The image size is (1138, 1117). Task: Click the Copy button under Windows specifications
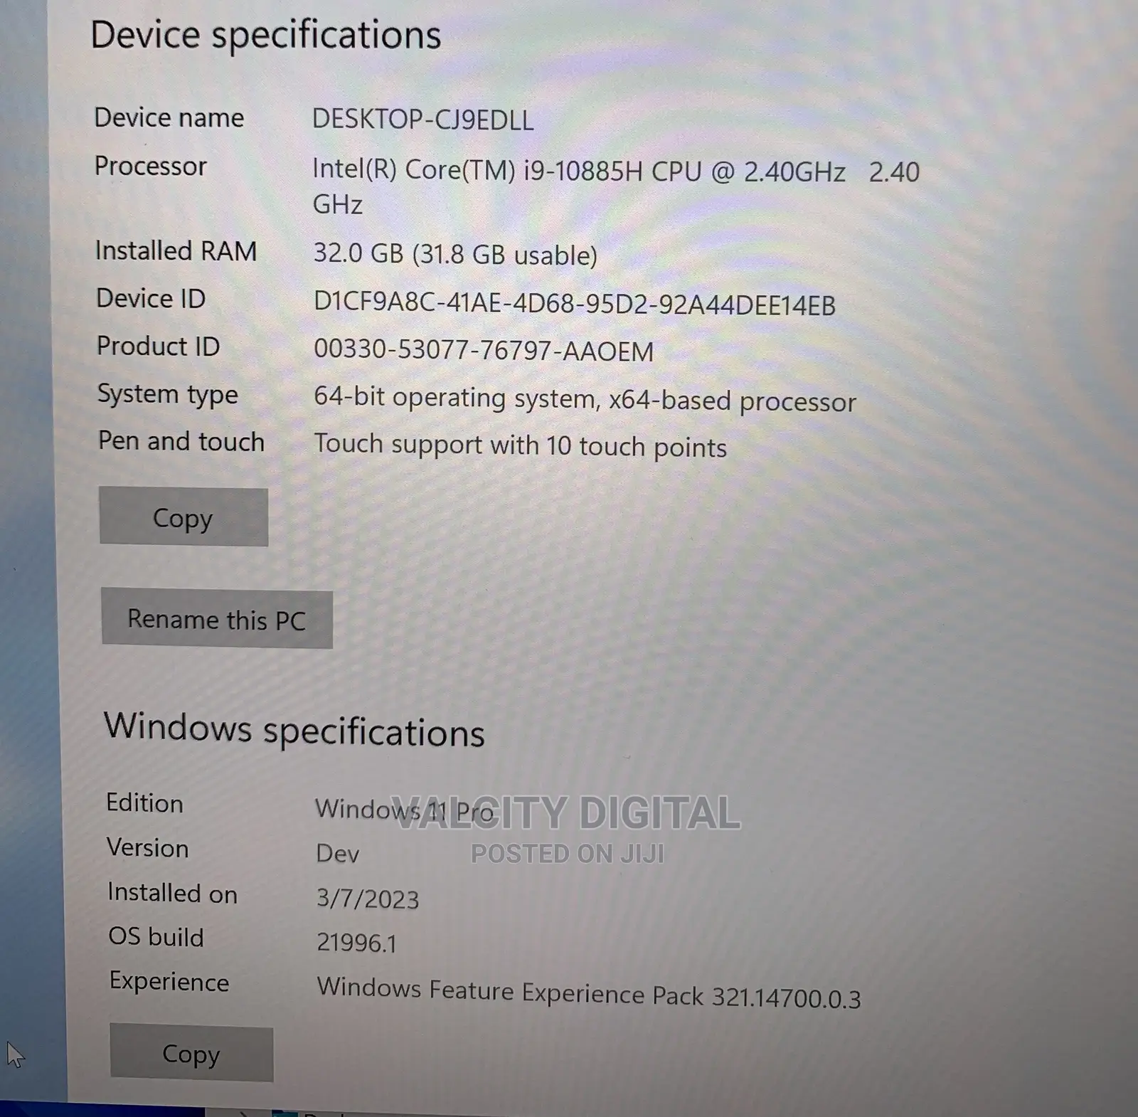pos(191,1054)
